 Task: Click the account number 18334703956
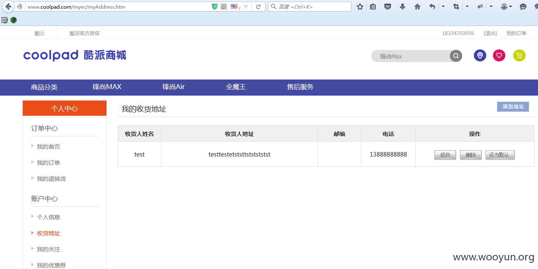coord(458,33)
